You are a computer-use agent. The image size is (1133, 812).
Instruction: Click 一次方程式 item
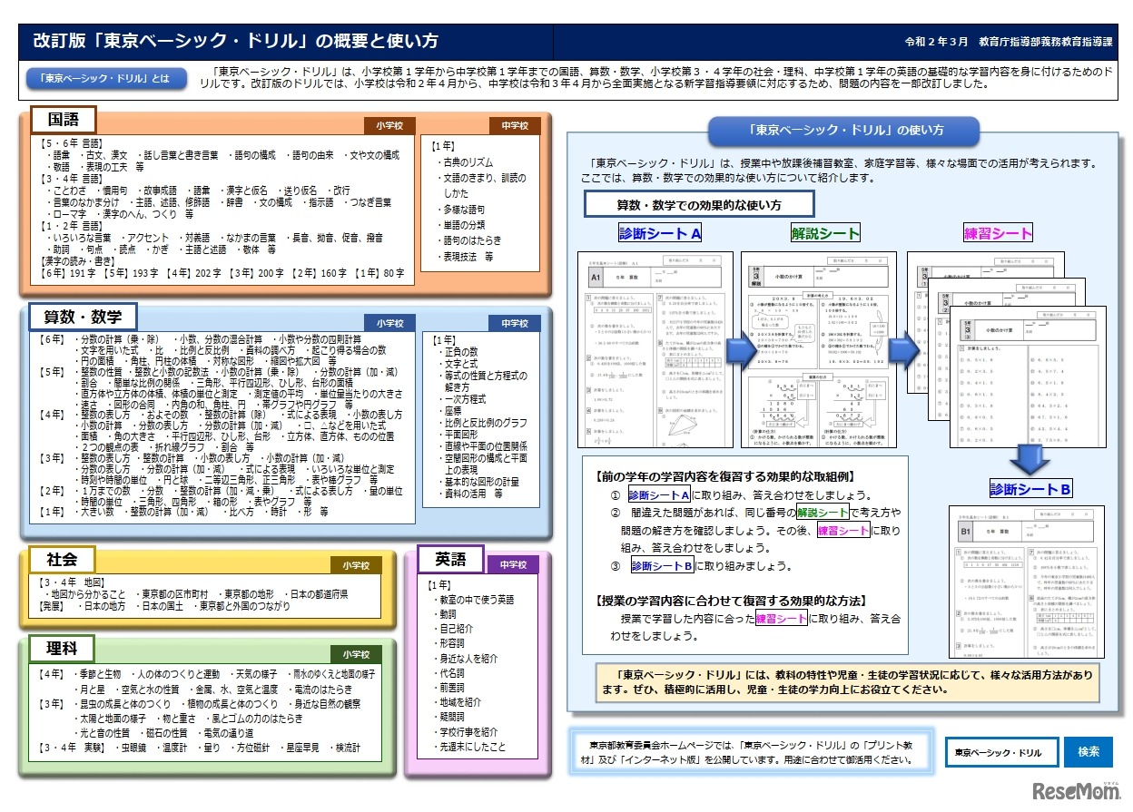coord(464,399)
